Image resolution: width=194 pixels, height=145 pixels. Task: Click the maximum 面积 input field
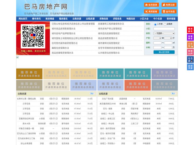(x=168, y=43)
